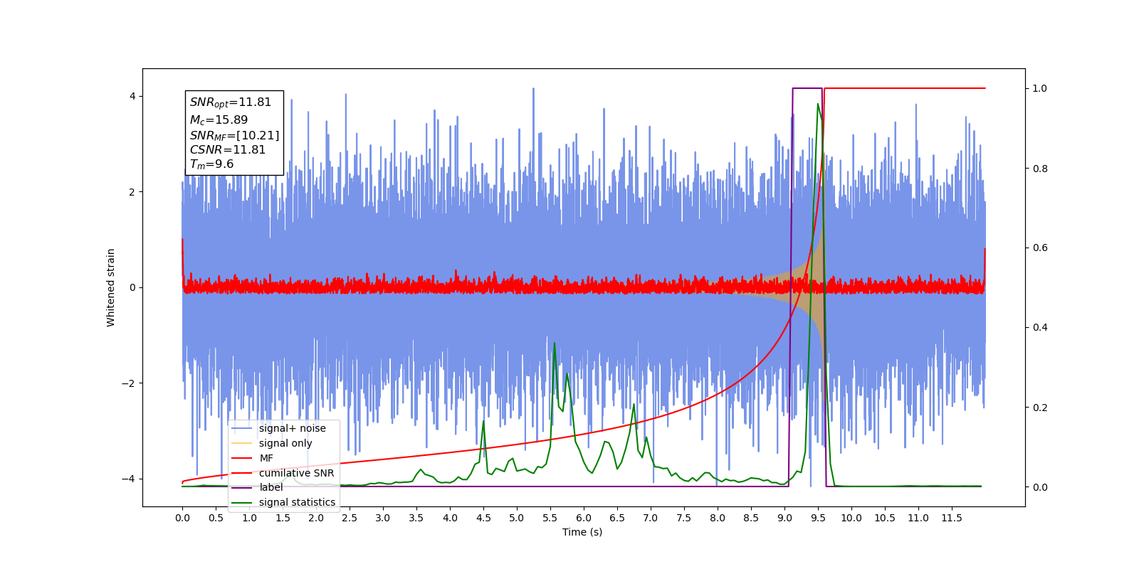Select the 4.5 tick on the time axis
The image size is (1139, 569).
[x=483, y=518]
